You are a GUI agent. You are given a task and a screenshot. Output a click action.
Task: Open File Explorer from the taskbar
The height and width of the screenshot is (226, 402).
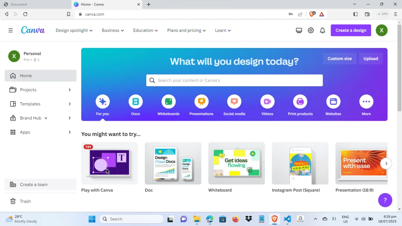pyautogui.click(x=197, y=219)
